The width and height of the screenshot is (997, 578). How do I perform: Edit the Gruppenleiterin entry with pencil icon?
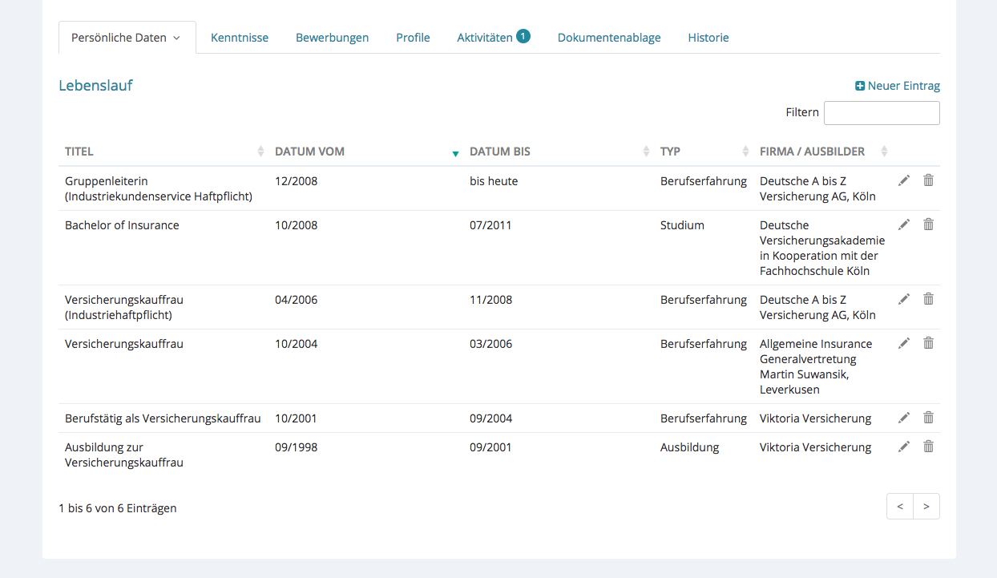(904, 181)
